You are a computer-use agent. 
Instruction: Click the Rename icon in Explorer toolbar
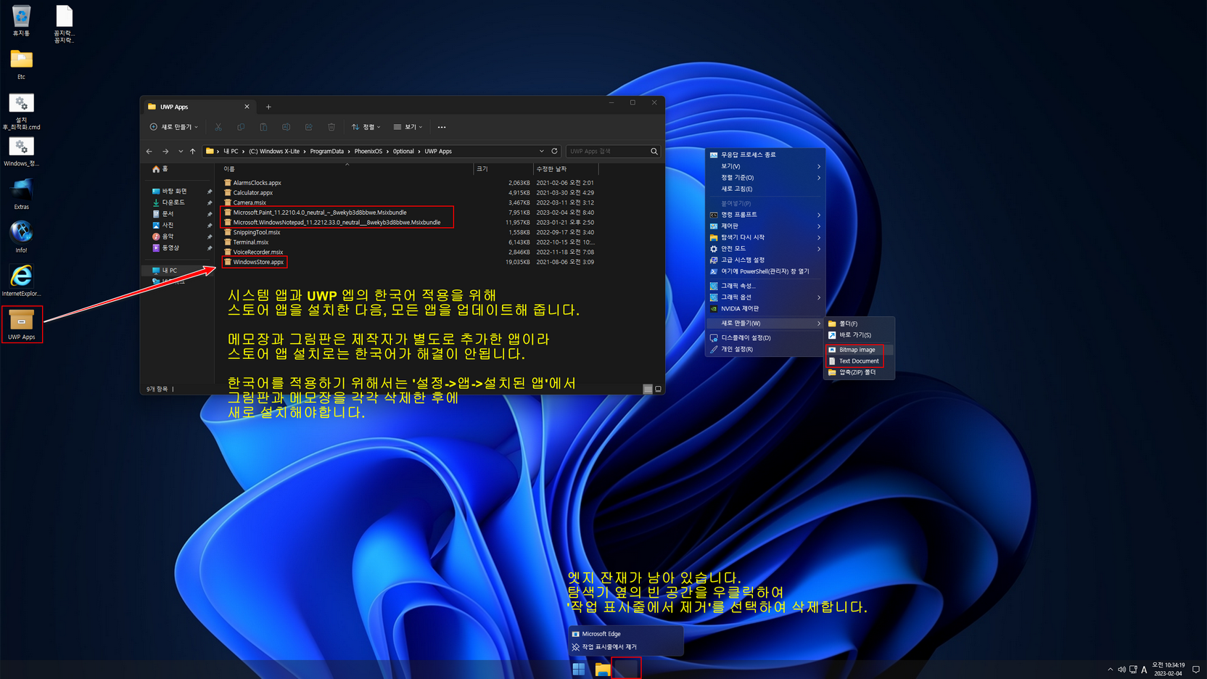[x=286, y=127]
